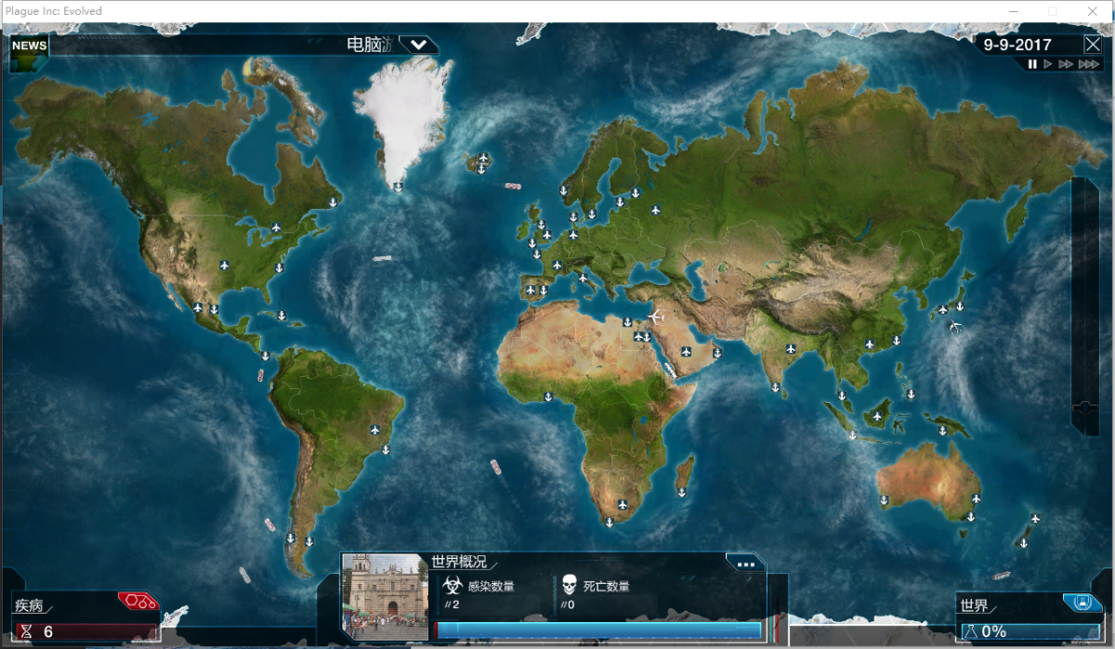
Task: Click the country photo thumbnail
Action: (x=385, y=595)
